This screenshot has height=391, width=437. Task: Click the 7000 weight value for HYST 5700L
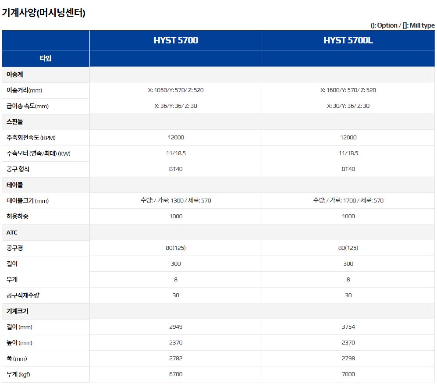[348, 374]
